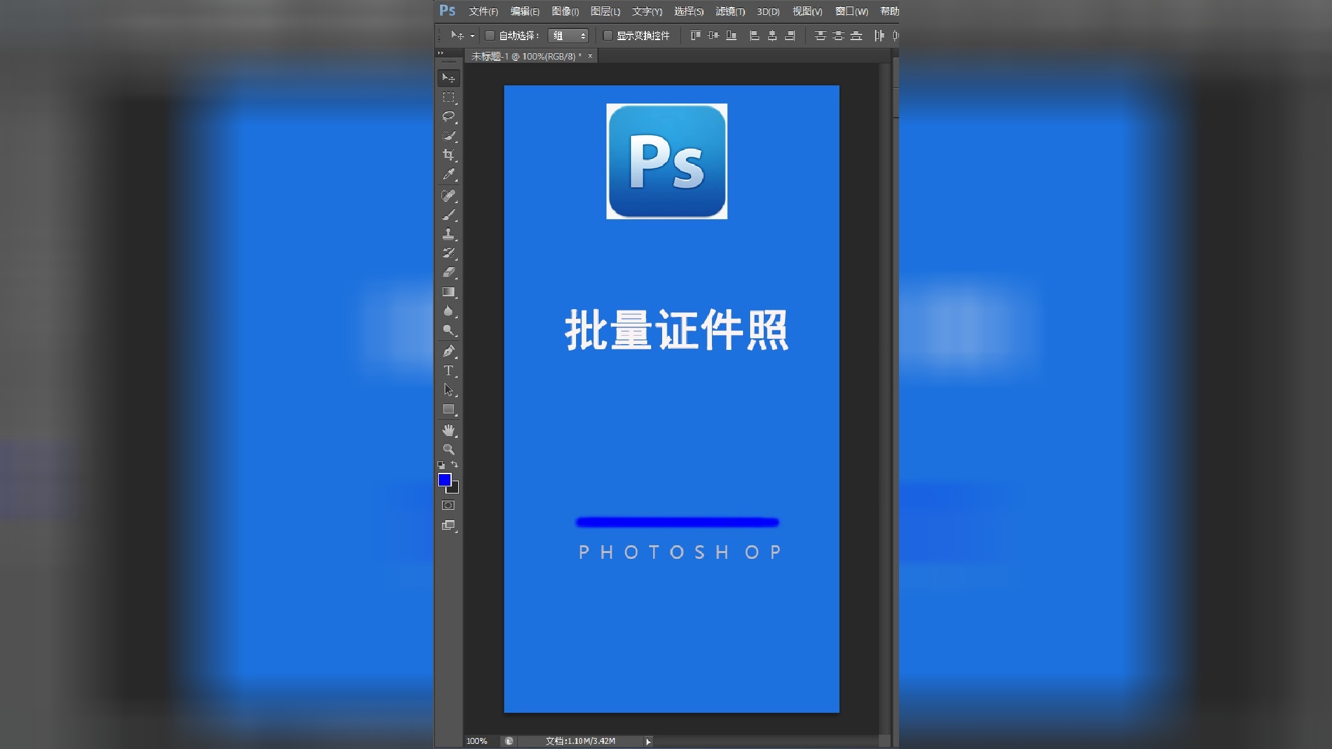
Task: Select the Zoom tool
Action: [x=449, y=449]
